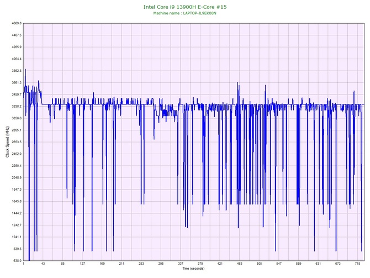Click the 547 time-axis tick label
The width and height of the screenshot is (370, 278).
coord(279,264)
